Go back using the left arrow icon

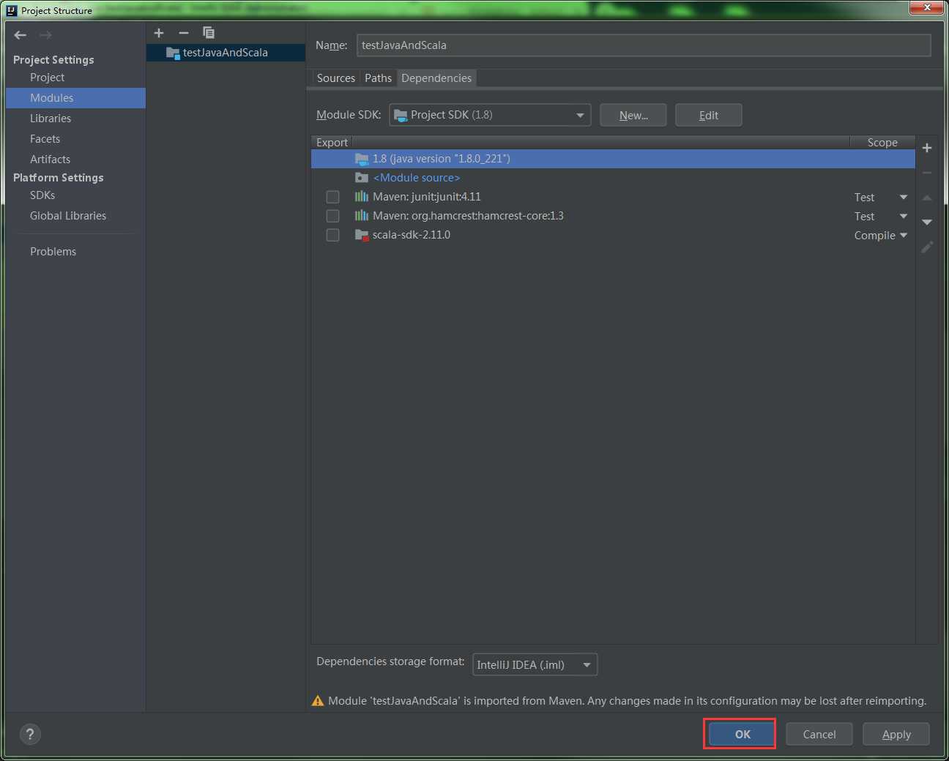21,35
